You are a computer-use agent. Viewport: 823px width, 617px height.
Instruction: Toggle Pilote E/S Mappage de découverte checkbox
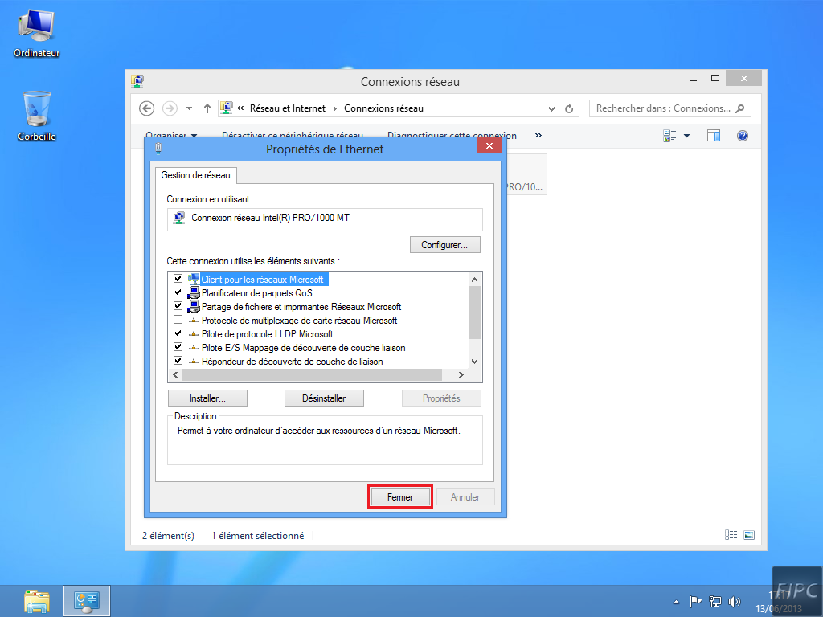[178, 347]
